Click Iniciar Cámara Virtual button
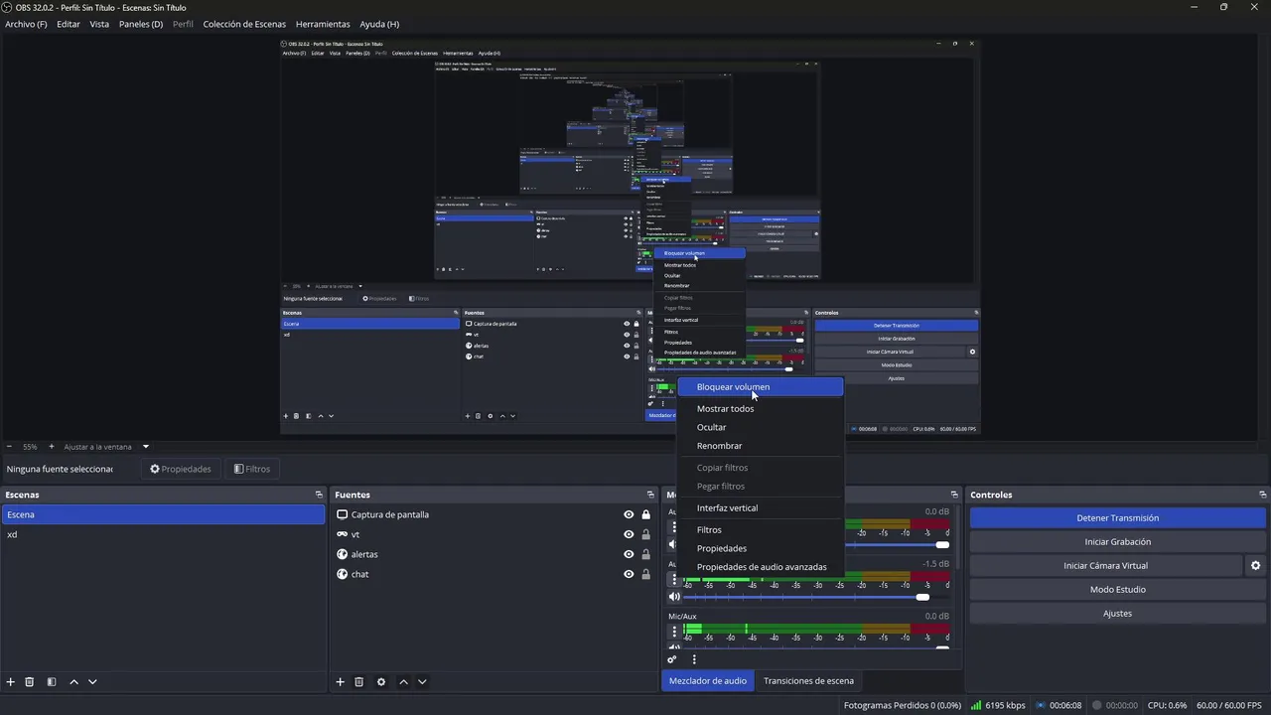1271x715 pixels. [1105, 566]
